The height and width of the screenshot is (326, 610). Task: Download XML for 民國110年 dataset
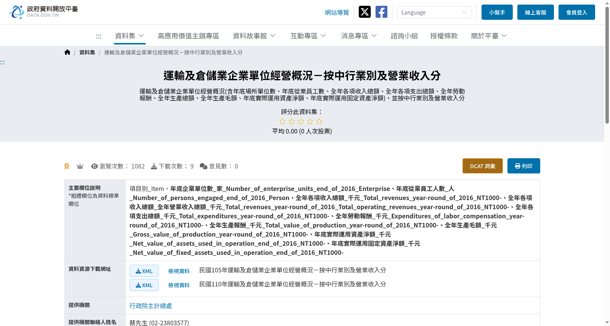click(x=144, y=285)
